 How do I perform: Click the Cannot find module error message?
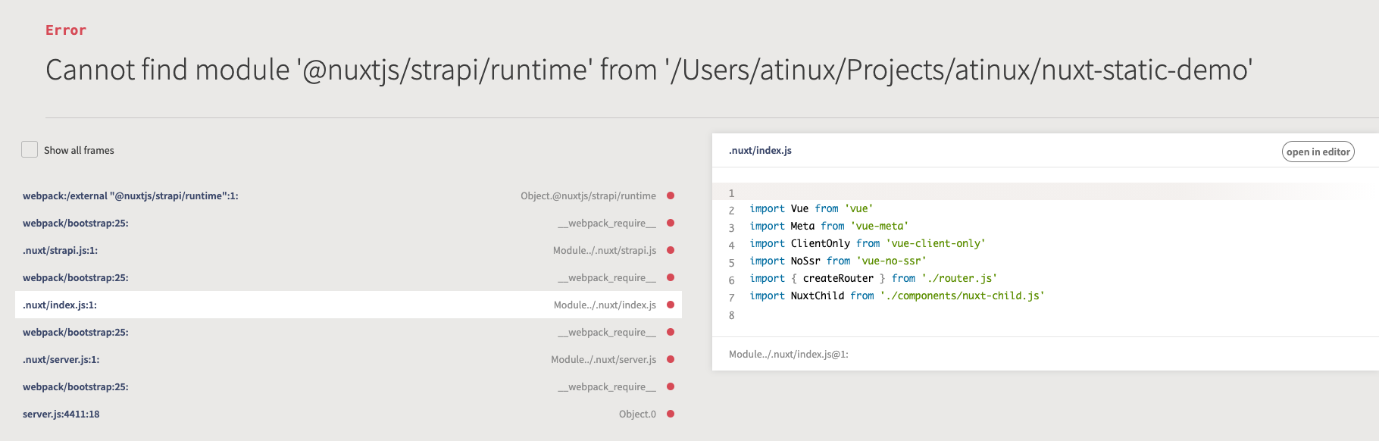click(x=649, y=70)
